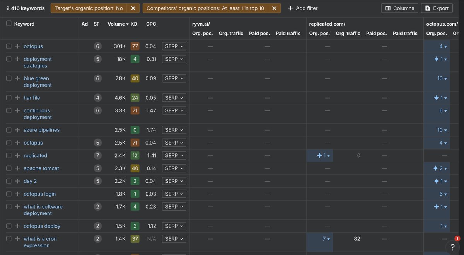Open SERP dropdown for deployment strategies

tap(174, 59)
